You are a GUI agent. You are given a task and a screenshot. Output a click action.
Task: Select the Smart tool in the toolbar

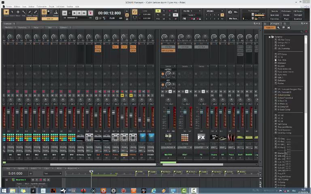click(x=6, y=13)
